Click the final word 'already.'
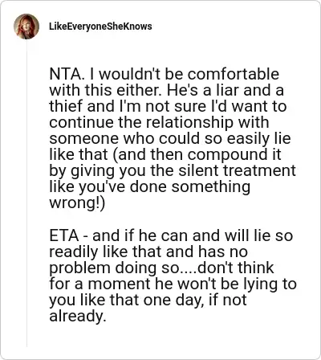This screenshot has height=360, width=321. click(76, 316)
